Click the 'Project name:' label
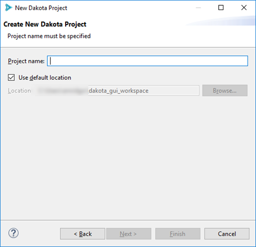Viewport: 256px width, 247px height. [x=26, y=61]
